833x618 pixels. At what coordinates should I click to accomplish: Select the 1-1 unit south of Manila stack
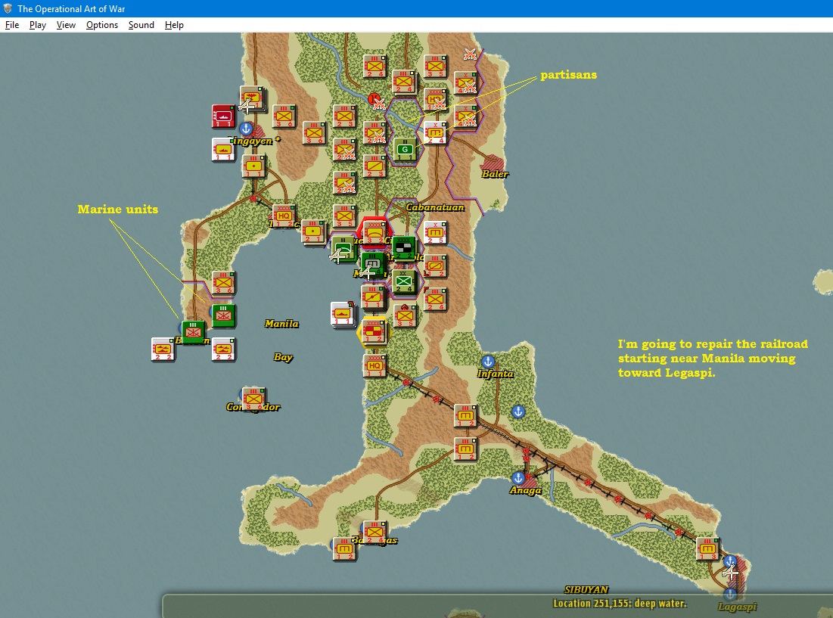click(374, 297)
